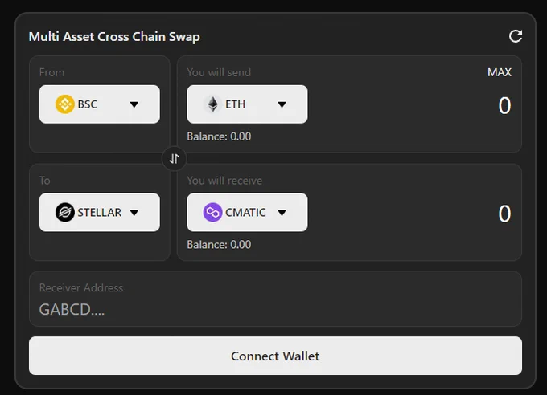Click the purple CMATIC token logo

[x=212, y=212]
